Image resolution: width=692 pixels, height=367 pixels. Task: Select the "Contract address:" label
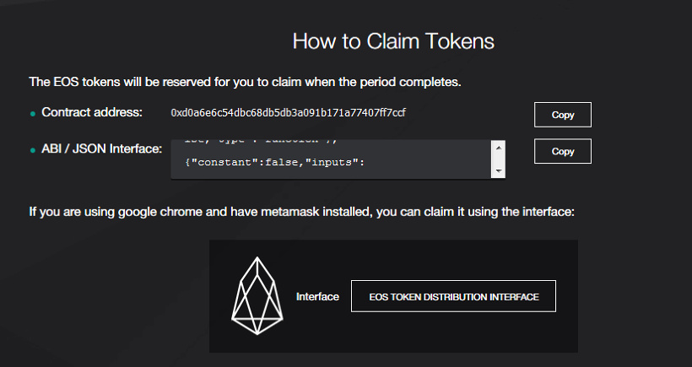click(92, 112)
